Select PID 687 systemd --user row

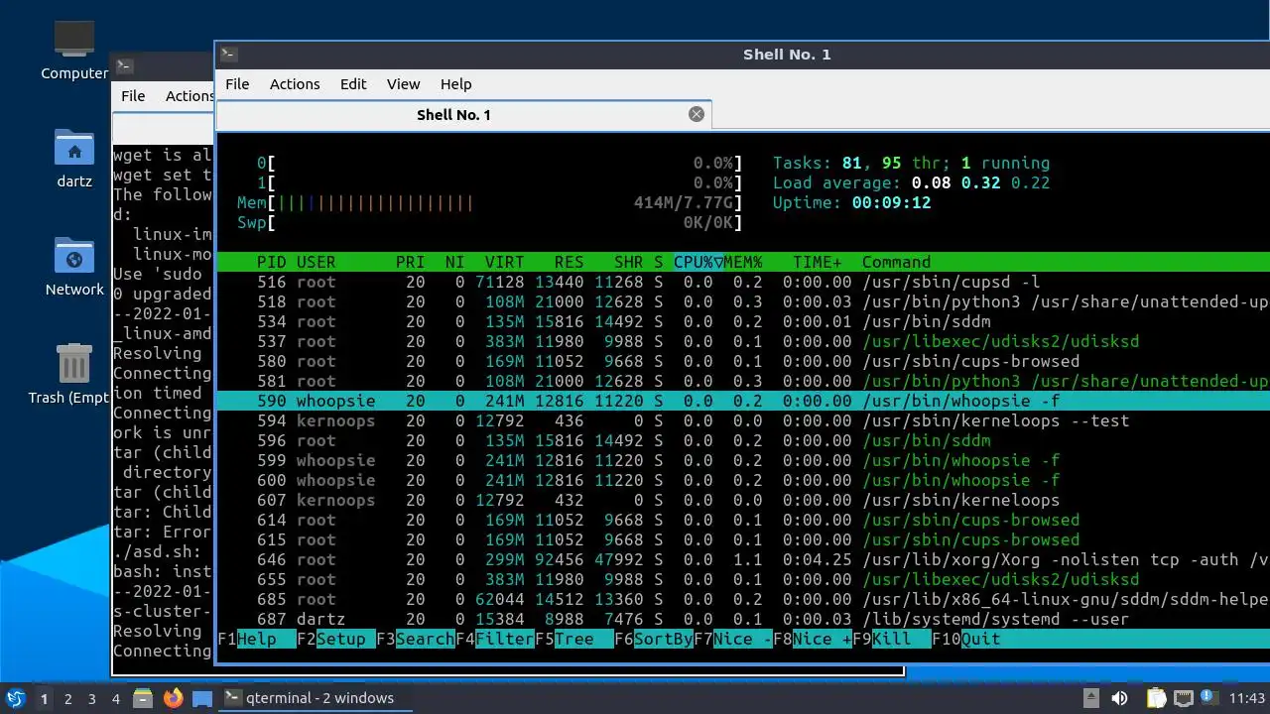[743, 619]
